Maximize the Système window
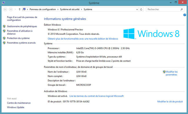 pyautogui.click(x=176, y=2)
